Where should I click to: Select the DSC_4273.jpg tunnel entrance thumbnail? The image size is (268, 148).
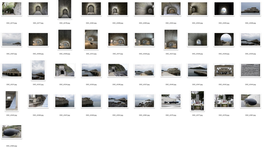12,9
